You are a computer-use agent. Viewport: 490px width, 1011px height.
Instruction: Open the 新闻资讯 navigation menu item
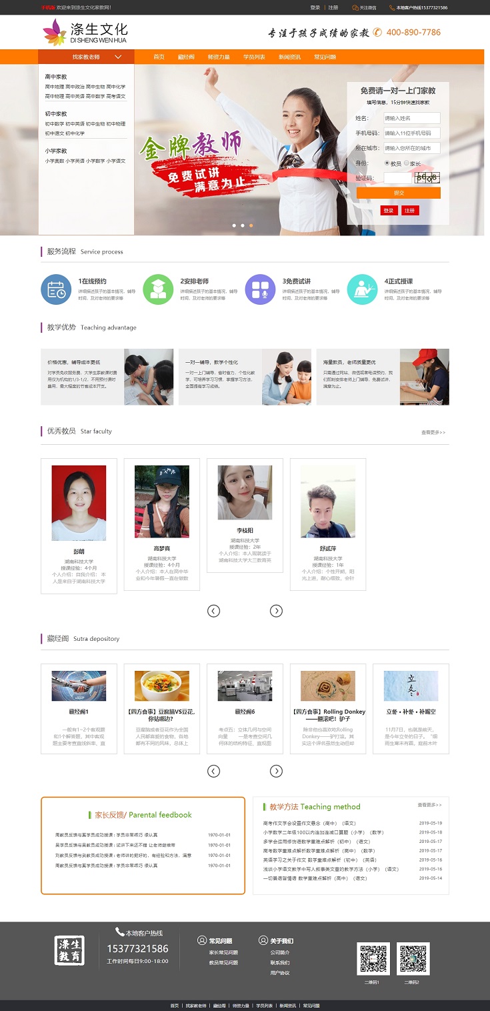pyautogui.click(x=289, y=57)
